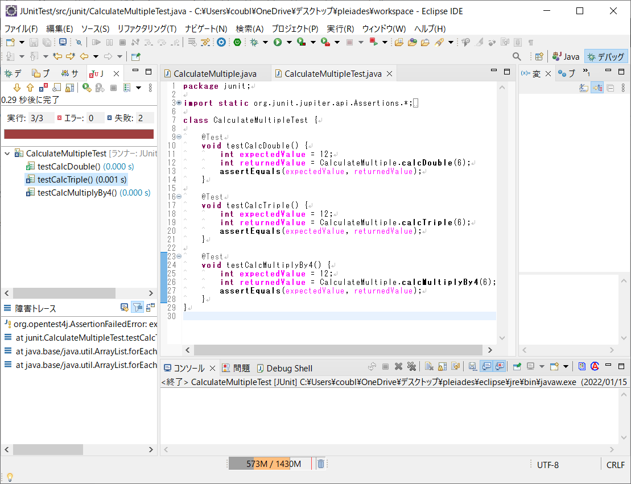The image size is (631, 484).
Task: Close the CalculateMultipleTest.java tab
Action: click(x=389, y=73)
